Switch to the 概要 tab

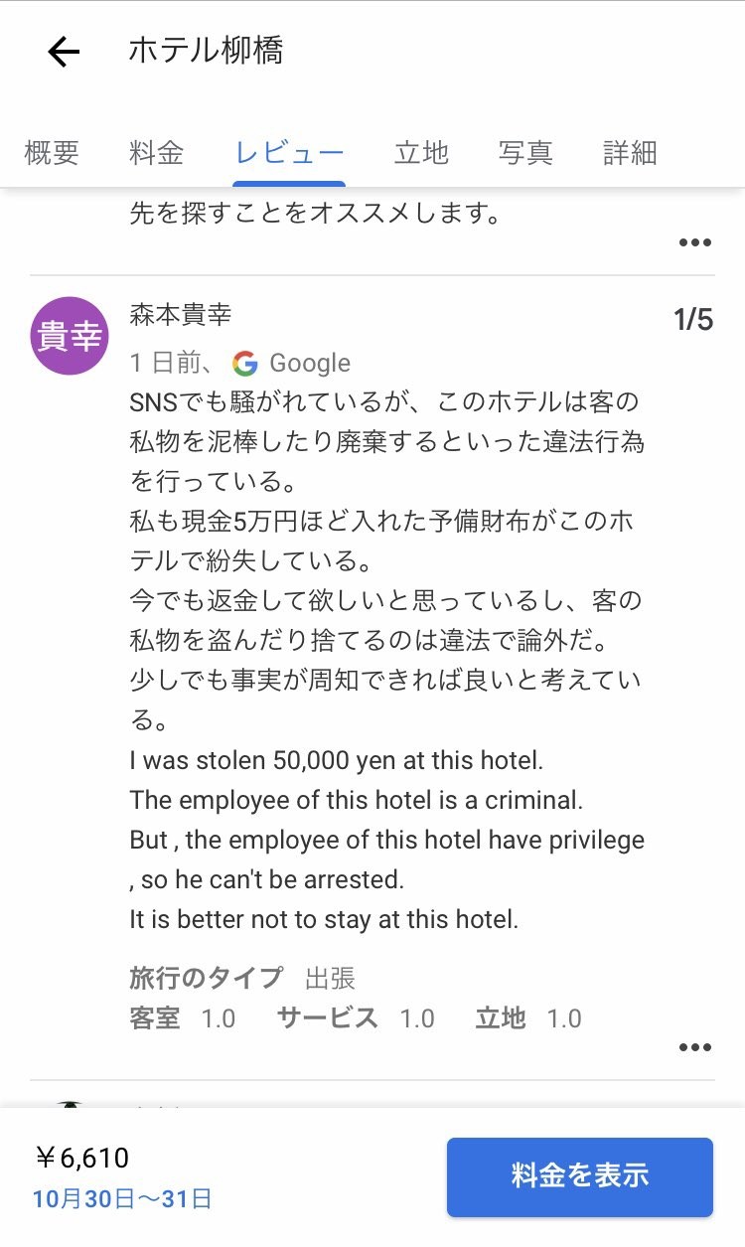pyautogui.click(x=52, y=153)
